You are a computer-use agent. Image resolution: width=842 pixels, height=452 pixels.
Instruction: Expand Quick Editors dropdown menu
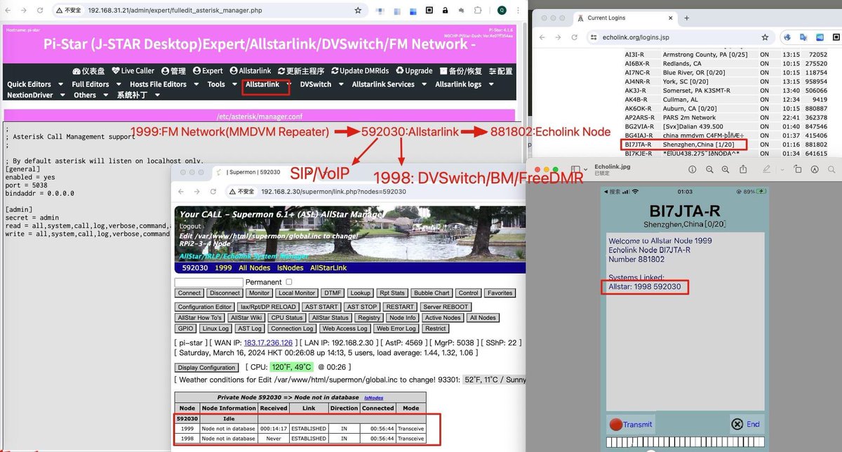[33, 84]
